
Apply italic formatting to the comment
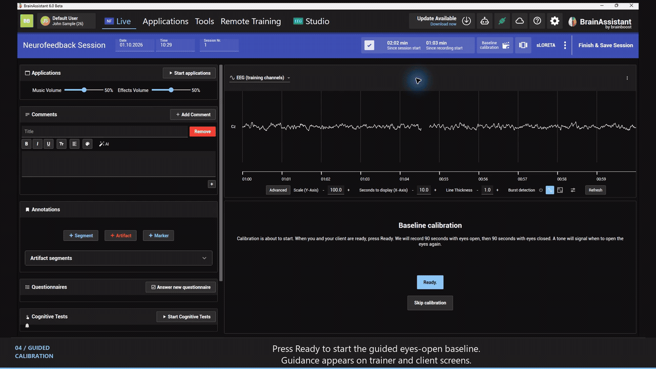coord(37,144)
